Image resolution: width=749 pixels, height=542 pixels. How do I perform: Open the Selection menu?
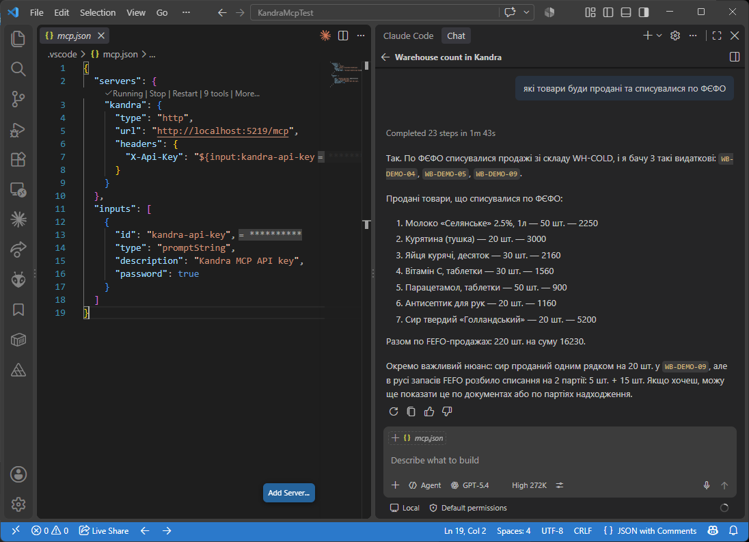point(98,12)
